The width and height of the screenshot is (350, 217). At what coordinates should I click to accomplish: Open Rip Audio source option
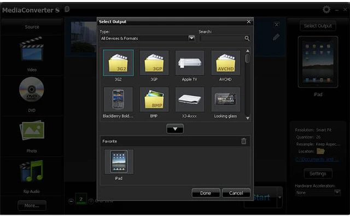31,171
